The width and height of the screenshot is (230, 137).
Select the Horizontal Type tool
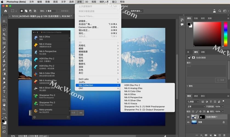4,92
